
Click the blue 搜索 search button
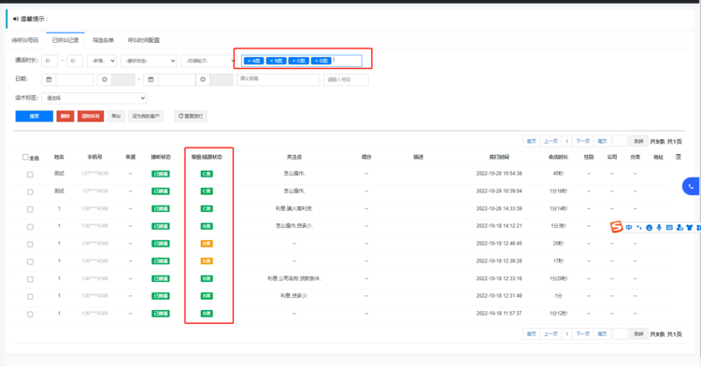(35, 116)
